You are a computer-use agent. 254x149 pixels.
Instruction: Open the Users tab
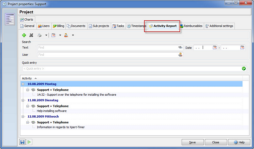44,26
